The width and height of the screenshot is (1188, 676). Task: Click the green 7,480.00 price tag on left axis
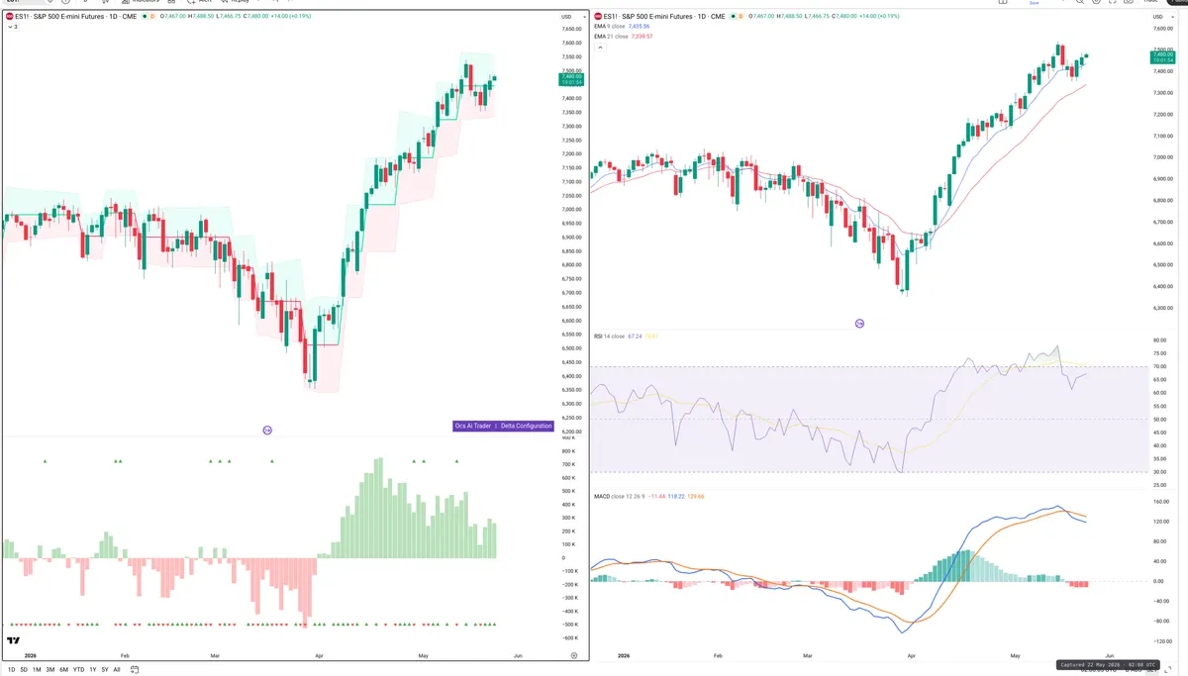(x=571, y=79)
